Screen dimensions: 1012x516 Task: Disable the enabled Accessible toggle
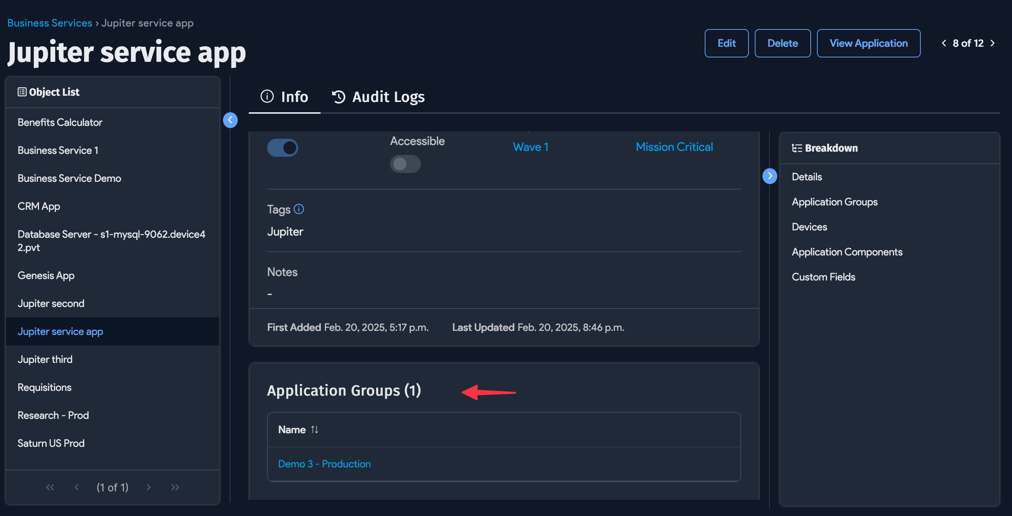pyautogui.click(x=283, y=147)
